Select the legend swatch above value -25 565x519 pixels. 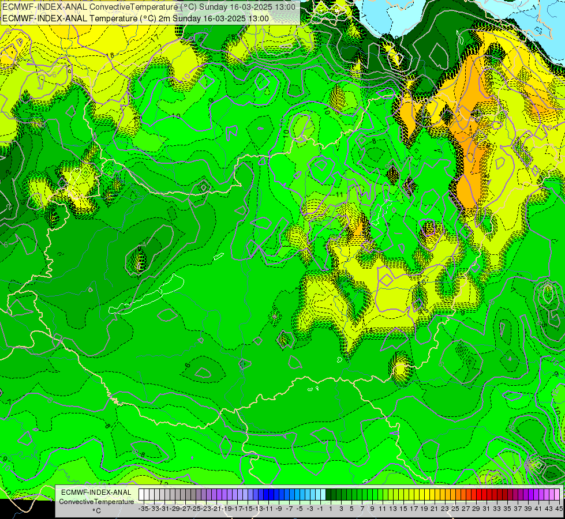pyautogui.click(x=193, y=495)
